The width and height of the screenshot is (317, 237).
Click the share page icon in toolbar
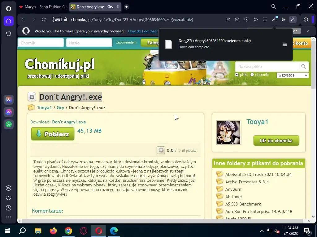(228, 19)
